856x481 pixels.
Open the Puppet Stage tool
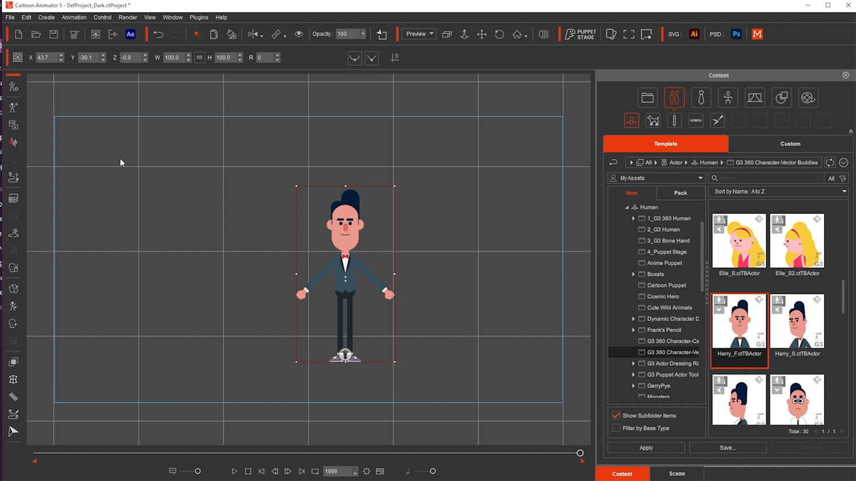(580, 34)
